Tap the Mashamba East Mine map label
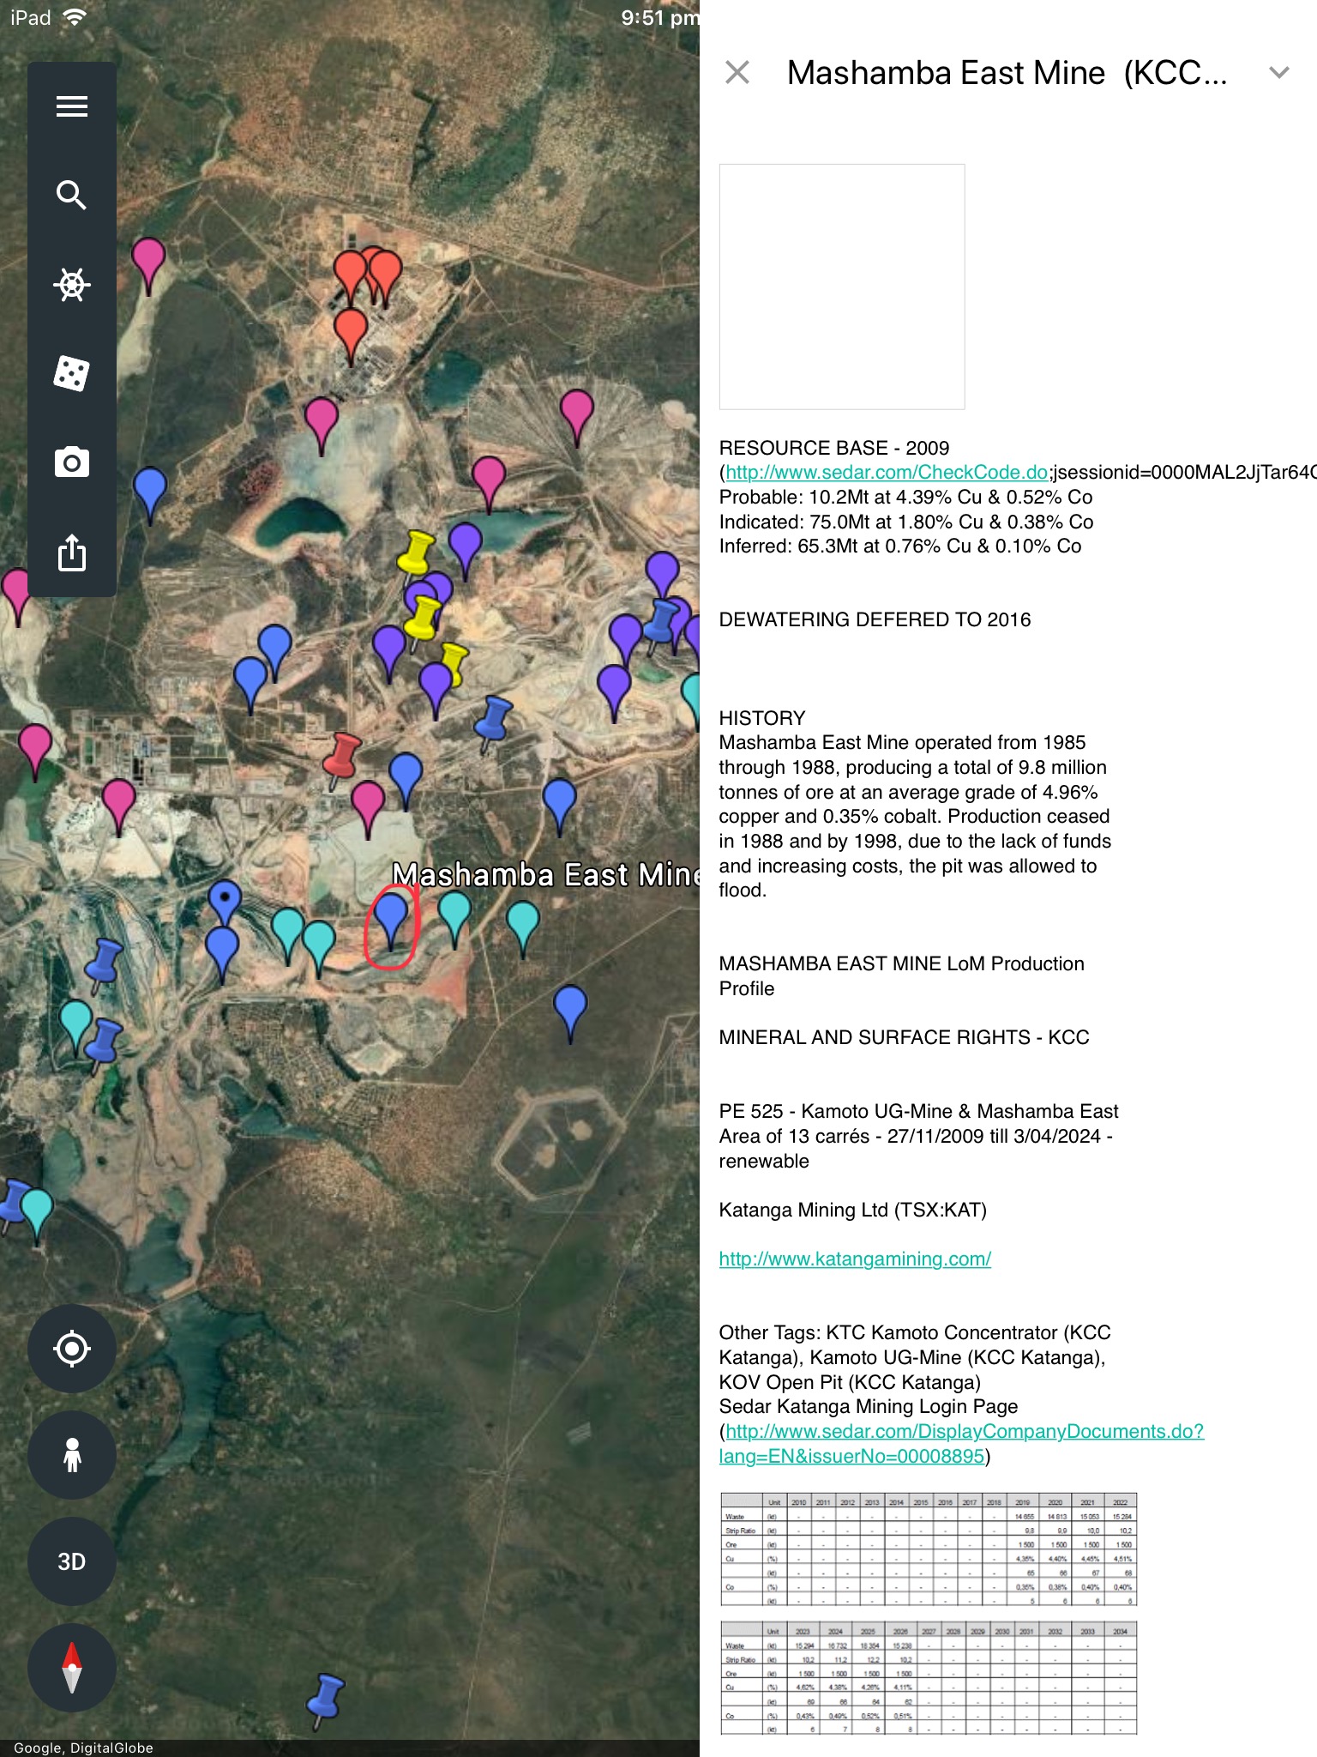 click(x=545, y=874)
